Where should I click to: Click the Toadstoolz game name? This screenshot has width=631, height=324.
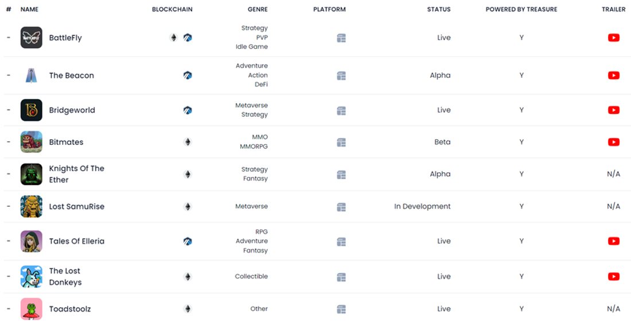click(70, 309)
